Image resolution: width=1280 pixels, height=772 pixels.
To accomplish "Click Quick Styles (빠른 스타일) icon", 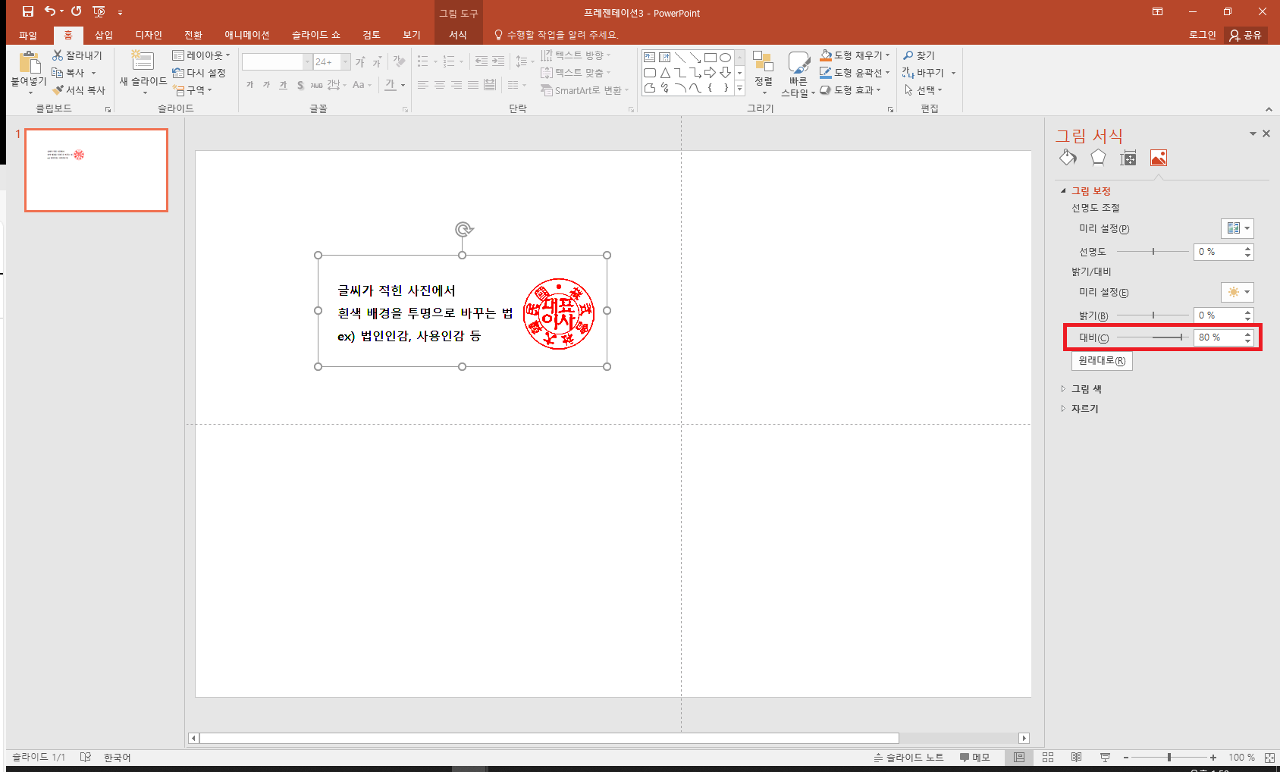I will [798, 63].
